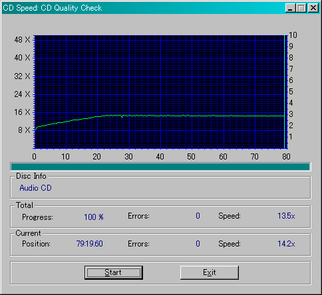Minimize the CD Quality Check window
The image size is (322, 295).
(x=290, y=8)
